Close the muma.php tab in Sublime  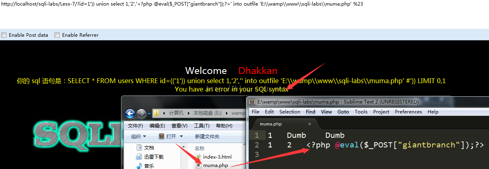pyautogui.click(x=309, y=124)
